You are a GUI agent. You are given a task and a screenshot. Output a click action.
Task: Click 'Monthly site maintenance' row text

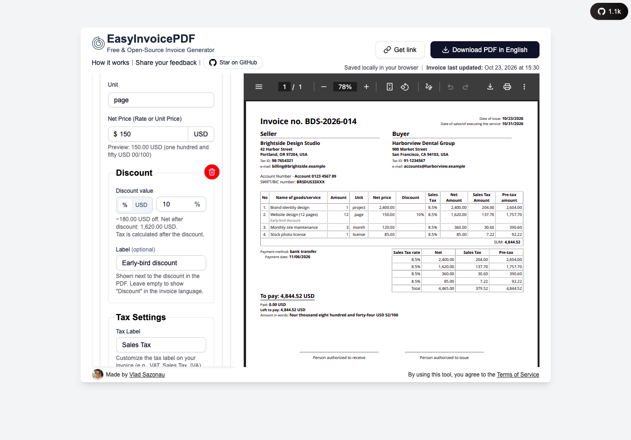tap(294, 227)
